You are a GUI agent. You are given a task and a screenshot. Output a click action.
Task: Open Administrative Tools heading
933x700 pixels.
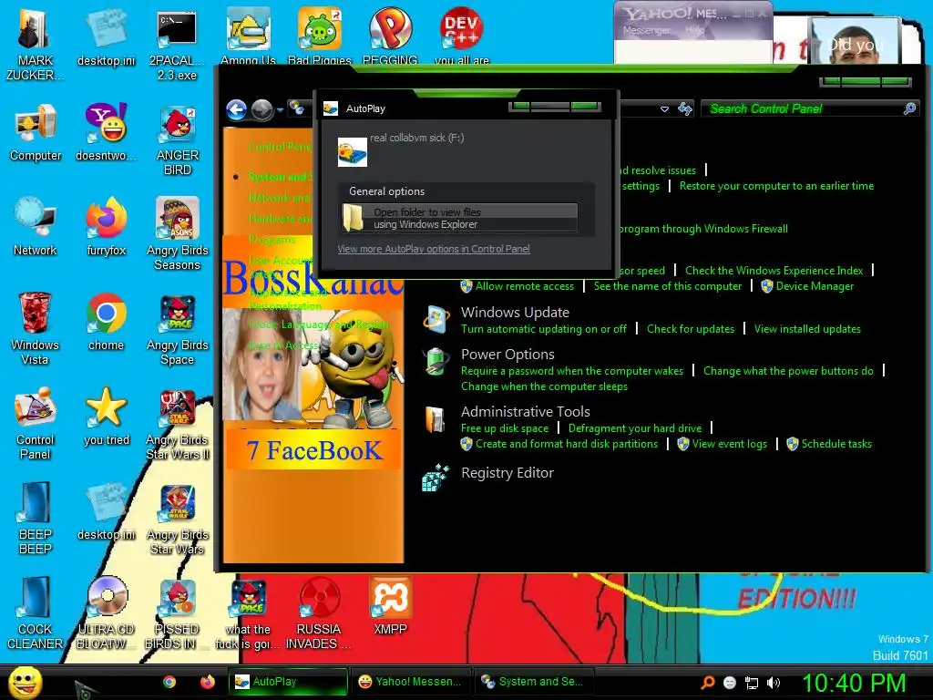(x=526, y=411)
